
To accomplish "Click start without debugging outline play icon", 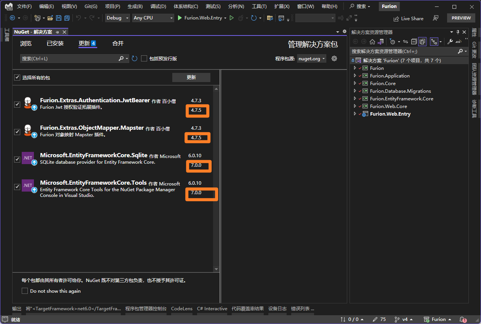I will 231,18.
